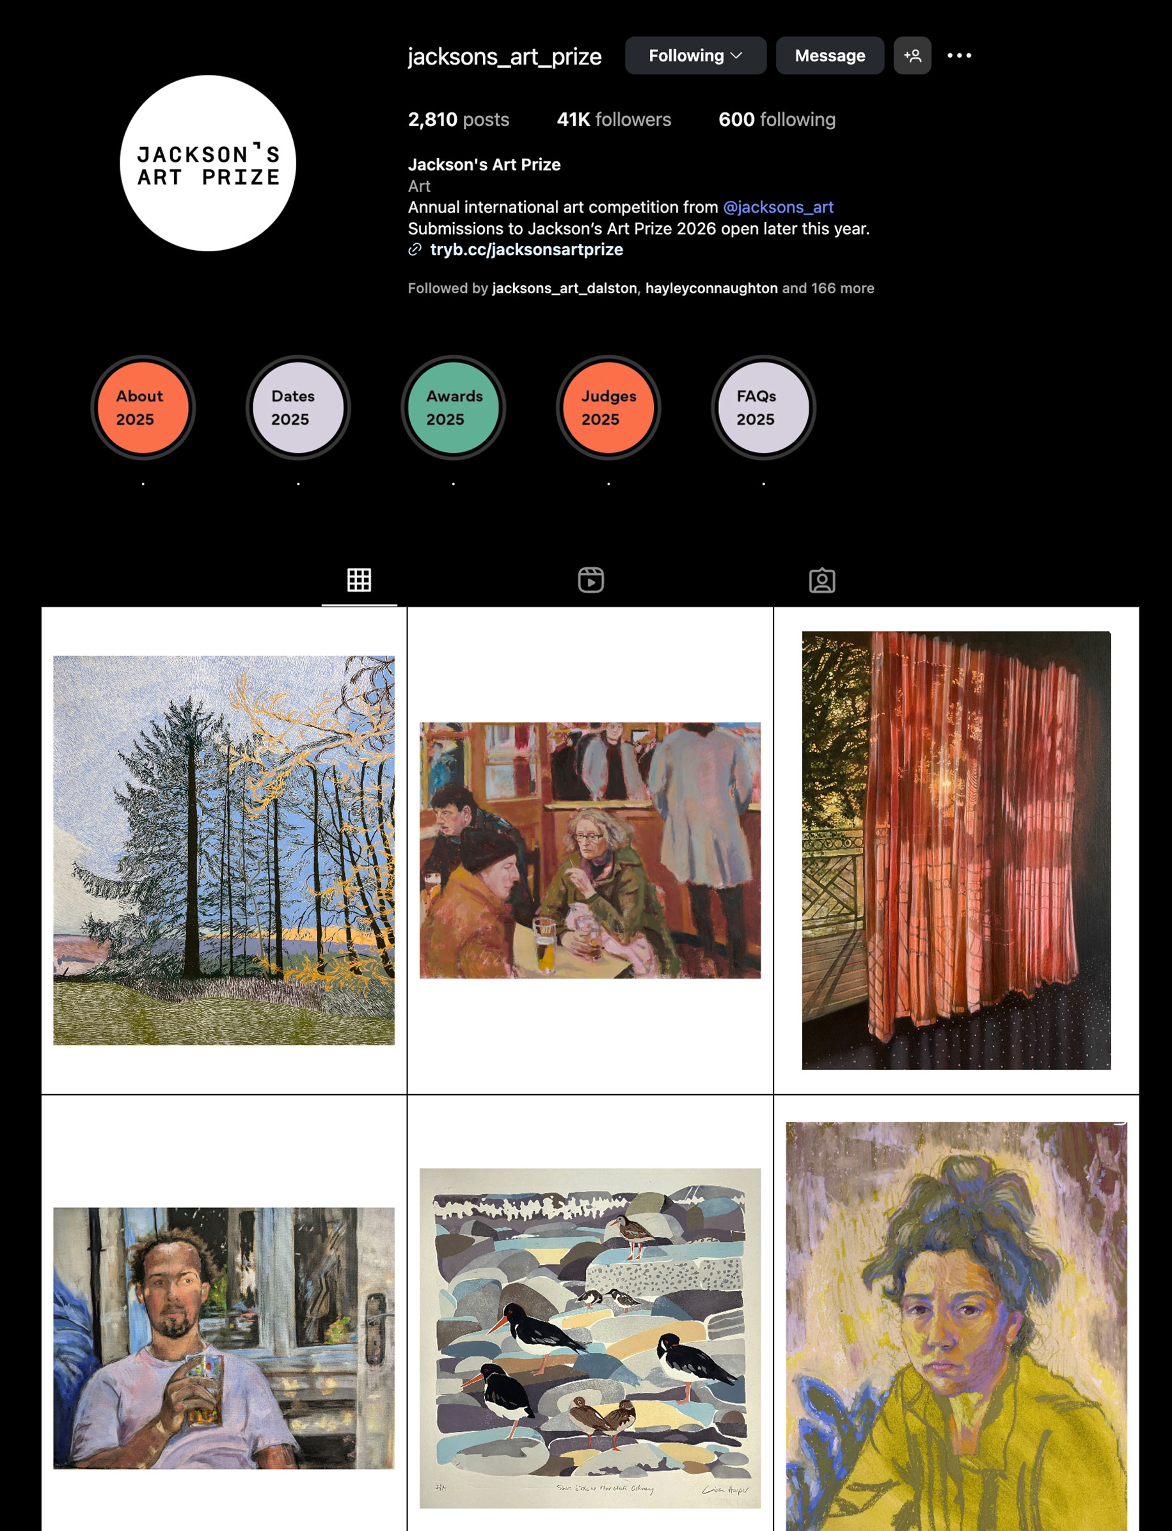Screen dimensions: 1172x1531
Task: Visit the @jacksons_art mention link
Action: point(778,207)
